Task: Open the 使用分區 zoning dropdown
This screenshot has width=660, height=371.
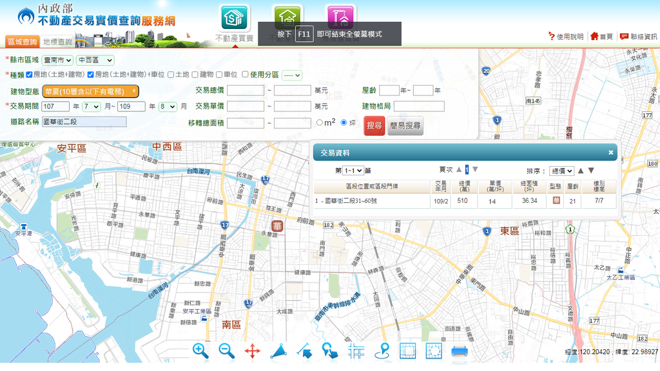Action: point(292,75)
